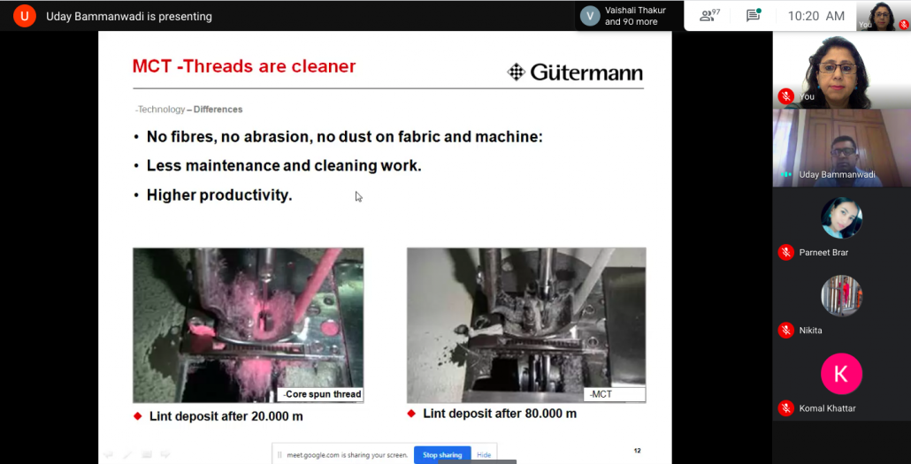Click slide title 'MCT -Threads are cleaner'
This screenshot has height=464, width=911.
pyautogui.click(x=244, y=66)
